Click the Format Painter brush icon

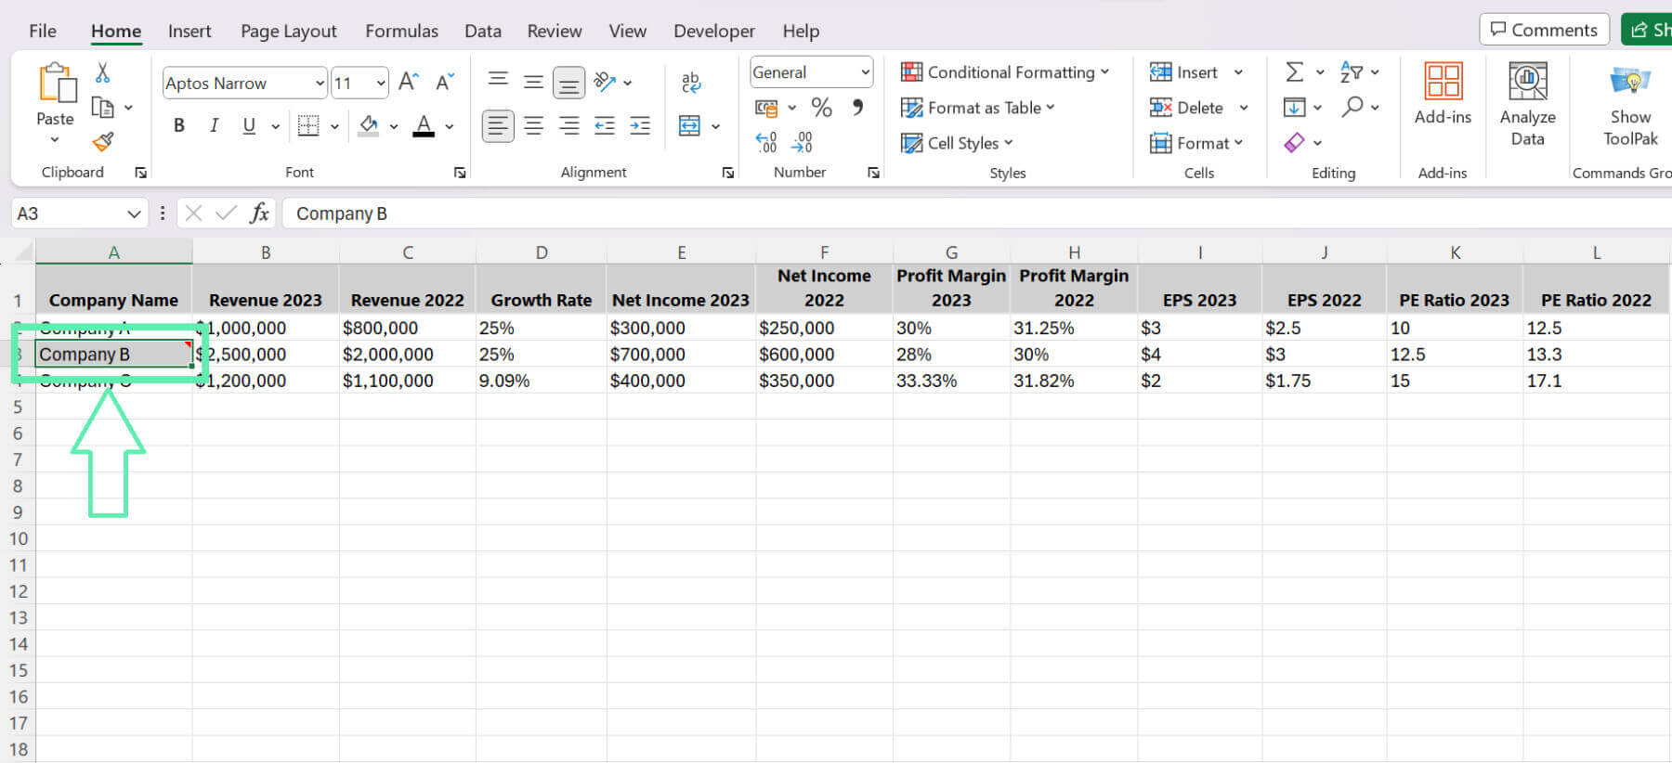[103, 142]
